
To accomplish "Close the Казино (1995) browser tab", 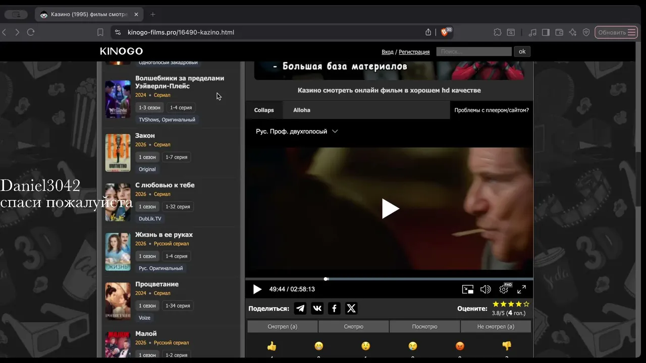I will click(136, 15).
